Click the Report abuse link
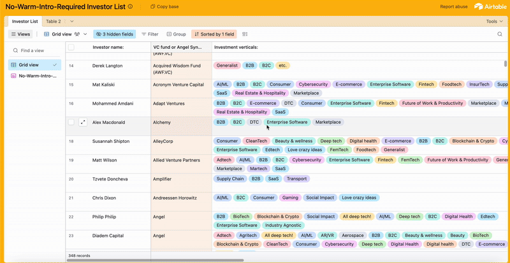 (x=453, y=6)
